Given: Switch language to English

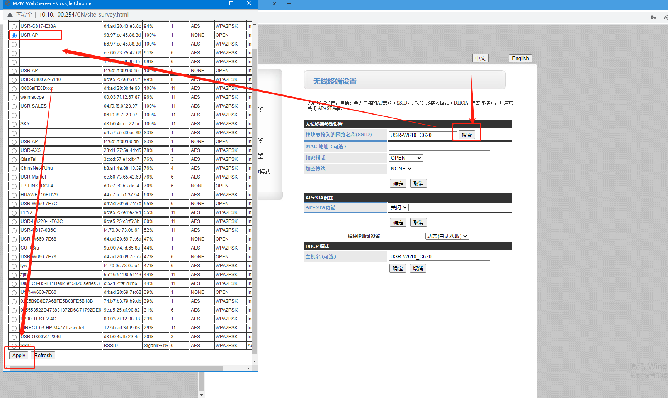Looking at the screenshot, I should (520, 58).
